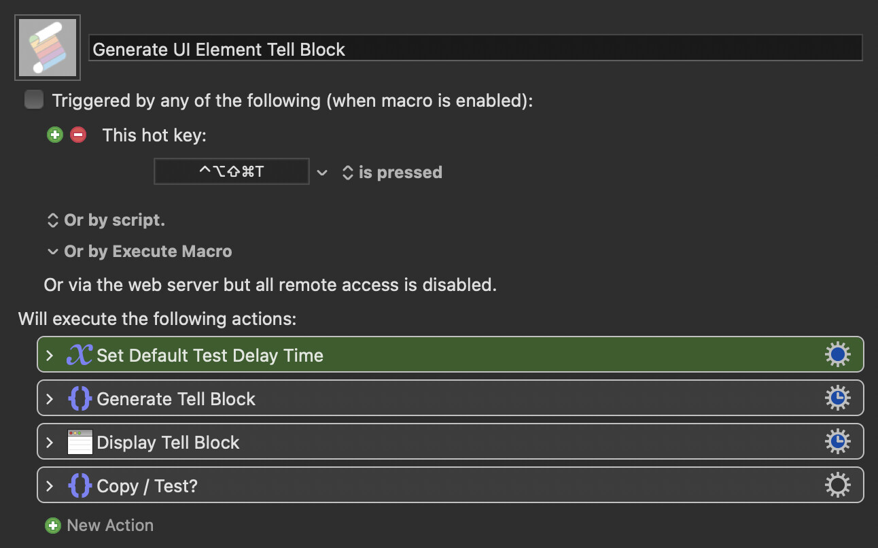The height and width of the screenshot is (548, 878).
Task: Expand the Set Default Test Delay Time action
Action: tap(49, 355)
